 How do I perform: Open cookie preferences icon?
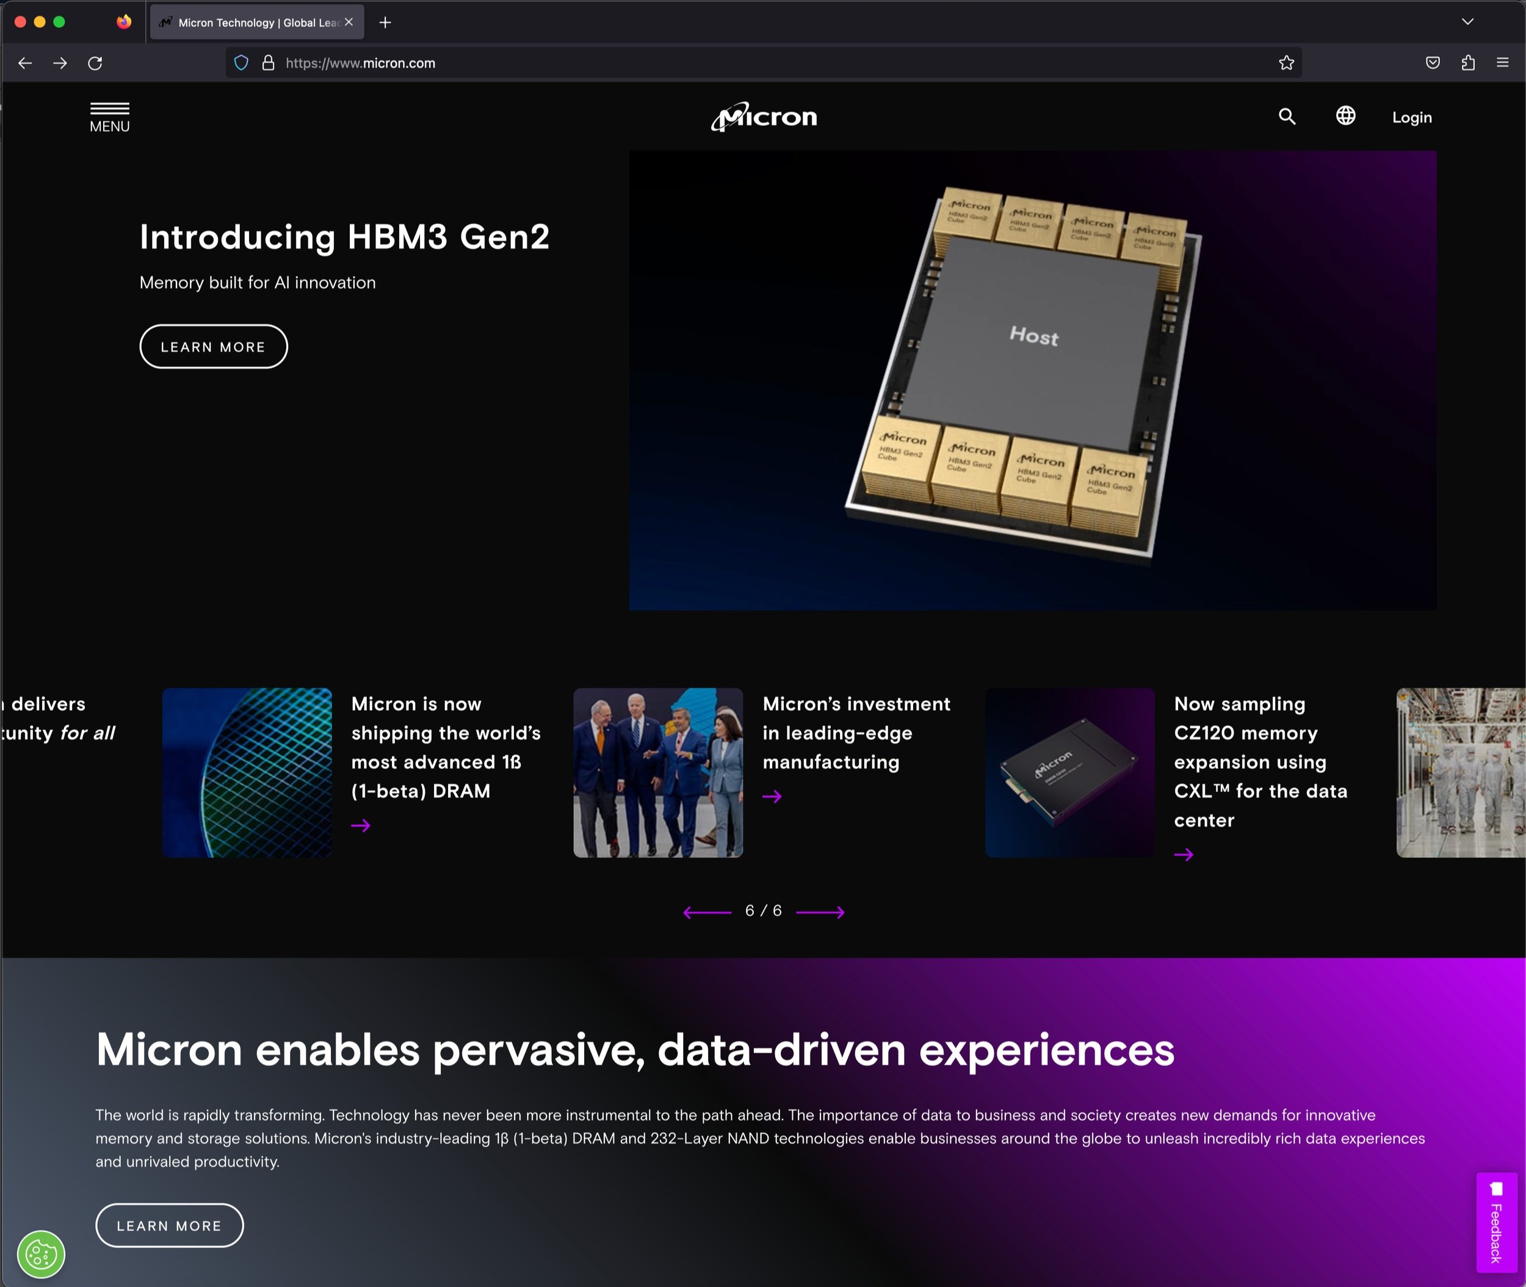[42, 1255]
